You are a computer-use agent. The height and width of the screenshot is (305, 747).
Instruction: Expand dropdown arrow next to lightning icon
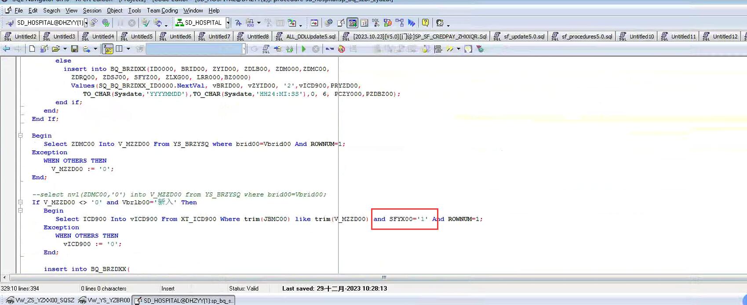click(x=458, y=49)
